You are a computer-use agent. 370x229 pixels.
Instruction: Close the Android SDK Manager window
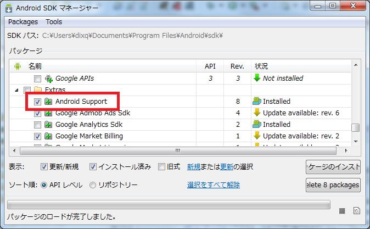(353, 6)
